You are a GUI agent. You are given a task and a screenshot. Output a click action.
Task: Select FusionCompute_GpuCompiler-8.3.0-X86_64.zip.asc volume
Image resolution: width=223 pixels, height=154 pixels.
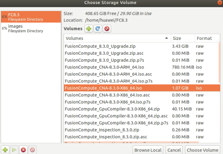141,116
